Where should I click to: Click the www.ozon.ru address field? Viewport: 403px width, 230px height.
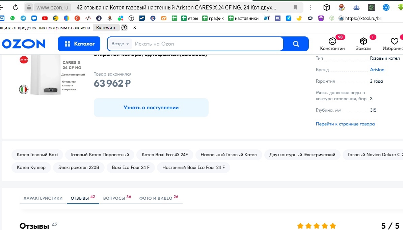[x=52, y=7]
